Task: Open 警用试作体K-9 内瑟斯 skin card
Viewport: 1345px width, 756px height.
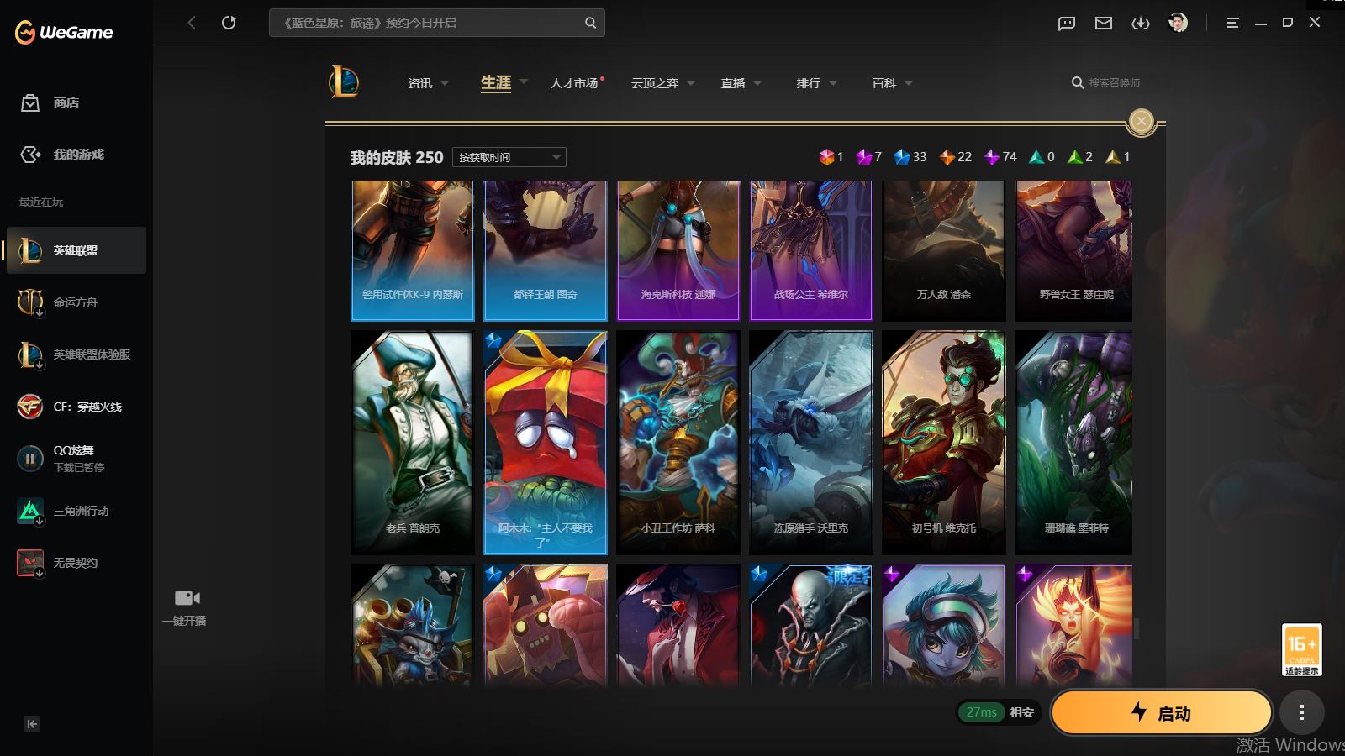Action: [413, 250]
